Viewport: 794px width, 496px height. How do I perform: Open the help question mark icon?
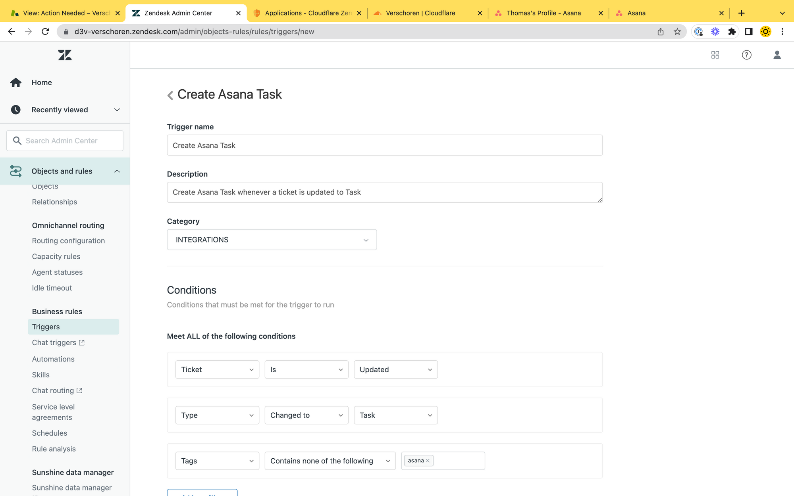[x=746, y=55]
